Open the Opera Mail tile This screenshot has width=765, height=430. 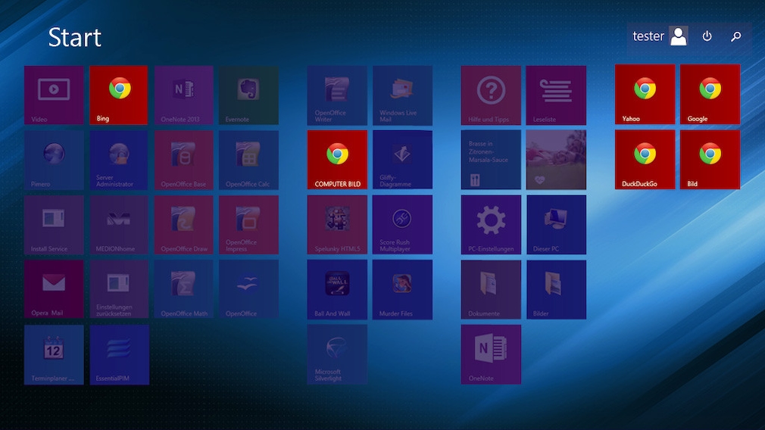pos(54,290)
